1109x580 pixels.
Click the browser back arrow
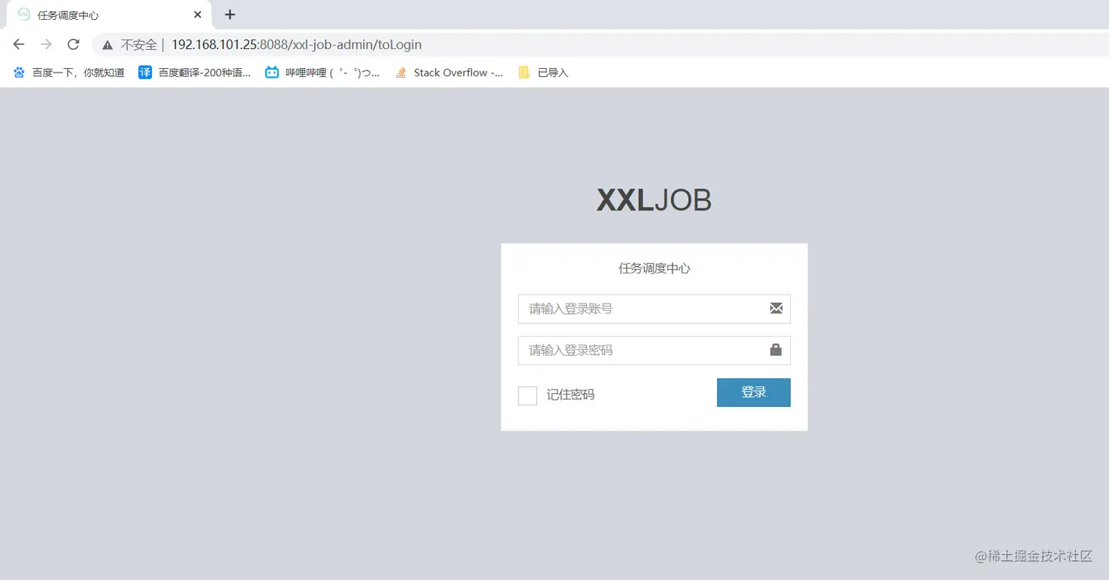19,44
